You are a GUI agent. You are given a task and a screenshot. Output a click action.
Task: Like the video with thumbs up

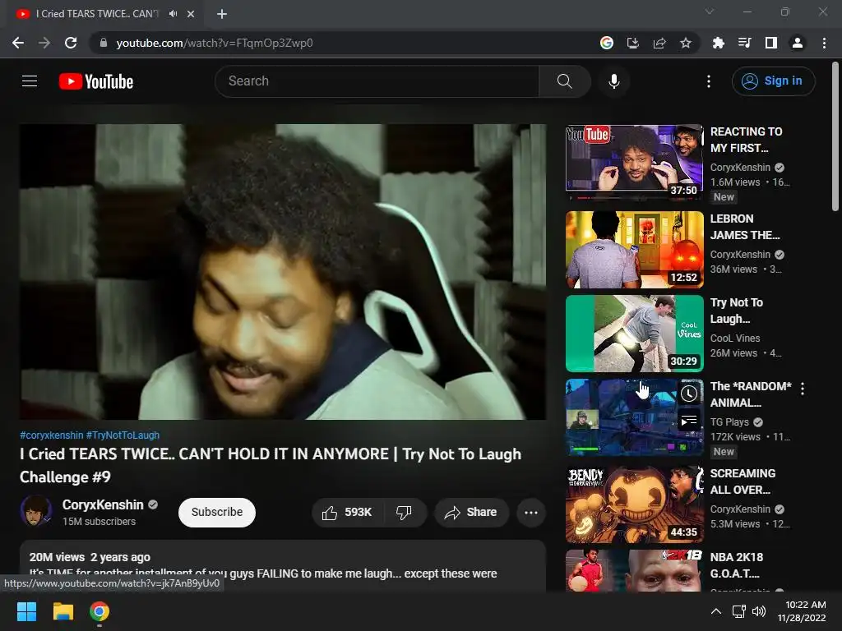pyautogui.click(x=347, y=513)
